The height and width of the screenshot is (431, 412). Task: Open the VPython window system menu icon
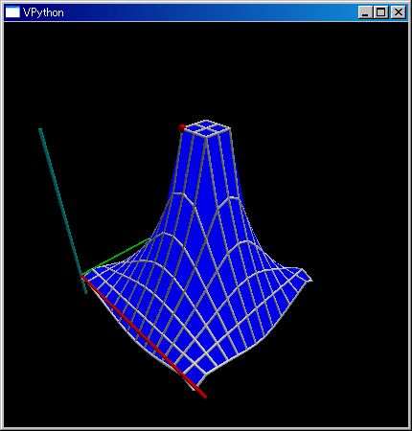12,12
